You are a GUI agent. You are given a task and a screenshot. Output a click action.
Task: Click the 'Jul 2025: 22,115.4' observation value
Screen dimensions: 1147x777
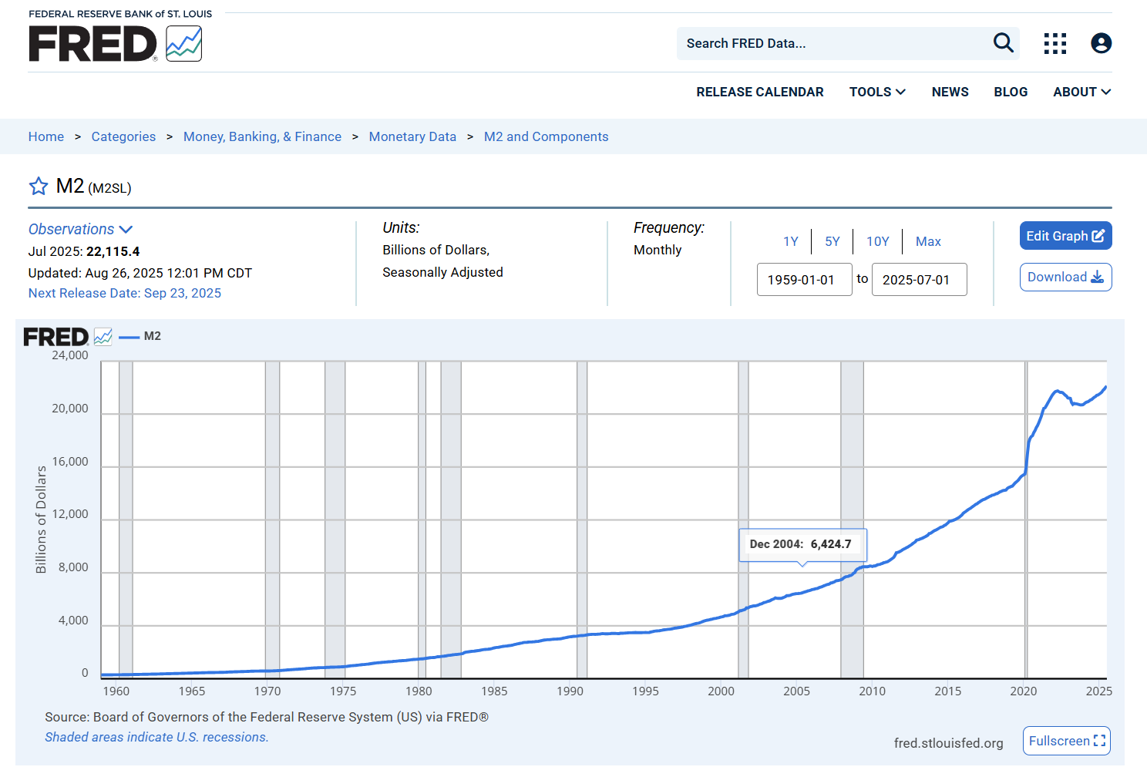click(84, 251)
